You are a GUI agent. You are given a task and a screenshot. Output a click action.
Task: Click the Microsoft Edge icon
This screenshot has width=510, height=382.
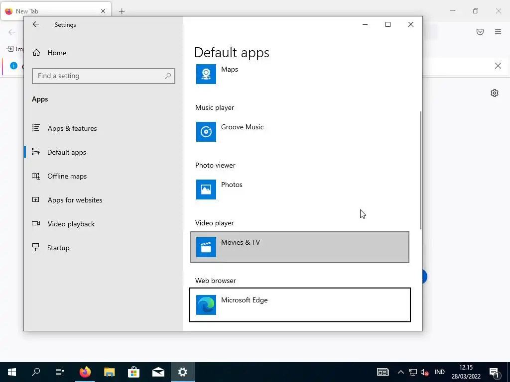tap(206, 305)
